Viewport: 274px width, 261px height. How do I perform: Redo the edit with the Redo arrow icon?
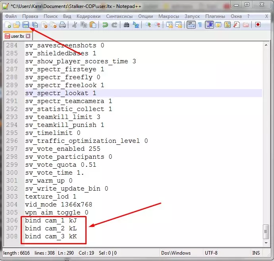pos(114,25)
